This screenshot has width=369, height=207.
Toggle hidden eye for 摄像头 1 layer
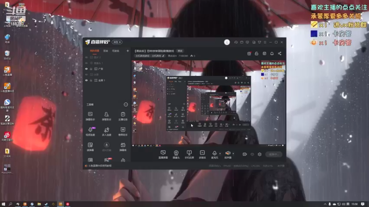(86, 63)
